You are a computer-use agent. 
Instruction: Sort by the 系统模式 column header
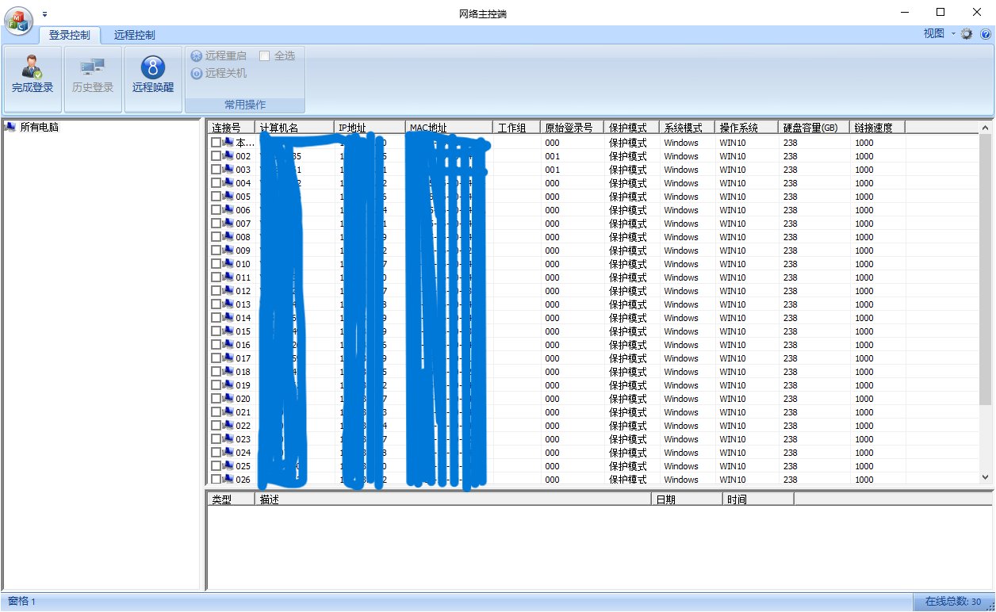688,127
